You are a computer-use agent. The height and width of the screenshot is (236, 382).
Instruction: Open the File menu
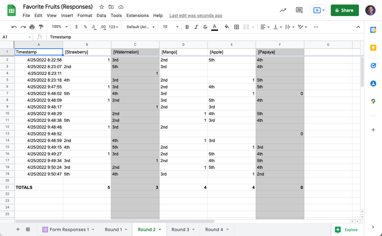(26, 15)
